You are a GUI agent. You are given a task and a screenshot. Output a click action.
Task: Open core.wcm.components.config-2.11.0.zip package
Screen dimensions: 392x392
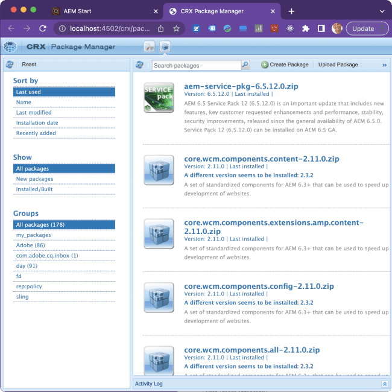[x=259, y=286]
